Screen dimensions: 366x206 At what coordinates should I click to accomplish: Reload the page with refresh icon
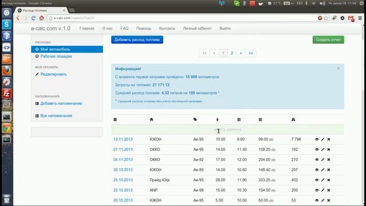[x=33, y=18]
